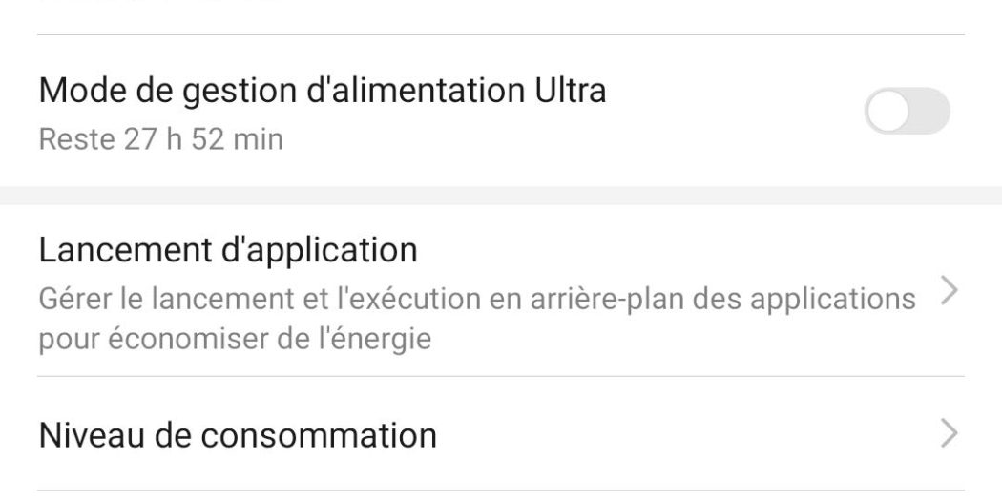Click the arrow right of the app launch description
The height and width of the screenshot is (501, 1002).
coord(948,292)
